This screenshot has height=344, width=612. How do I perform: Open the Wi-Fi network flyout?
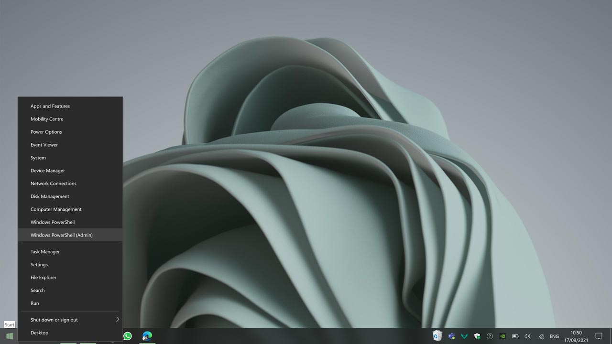[541, 336]
